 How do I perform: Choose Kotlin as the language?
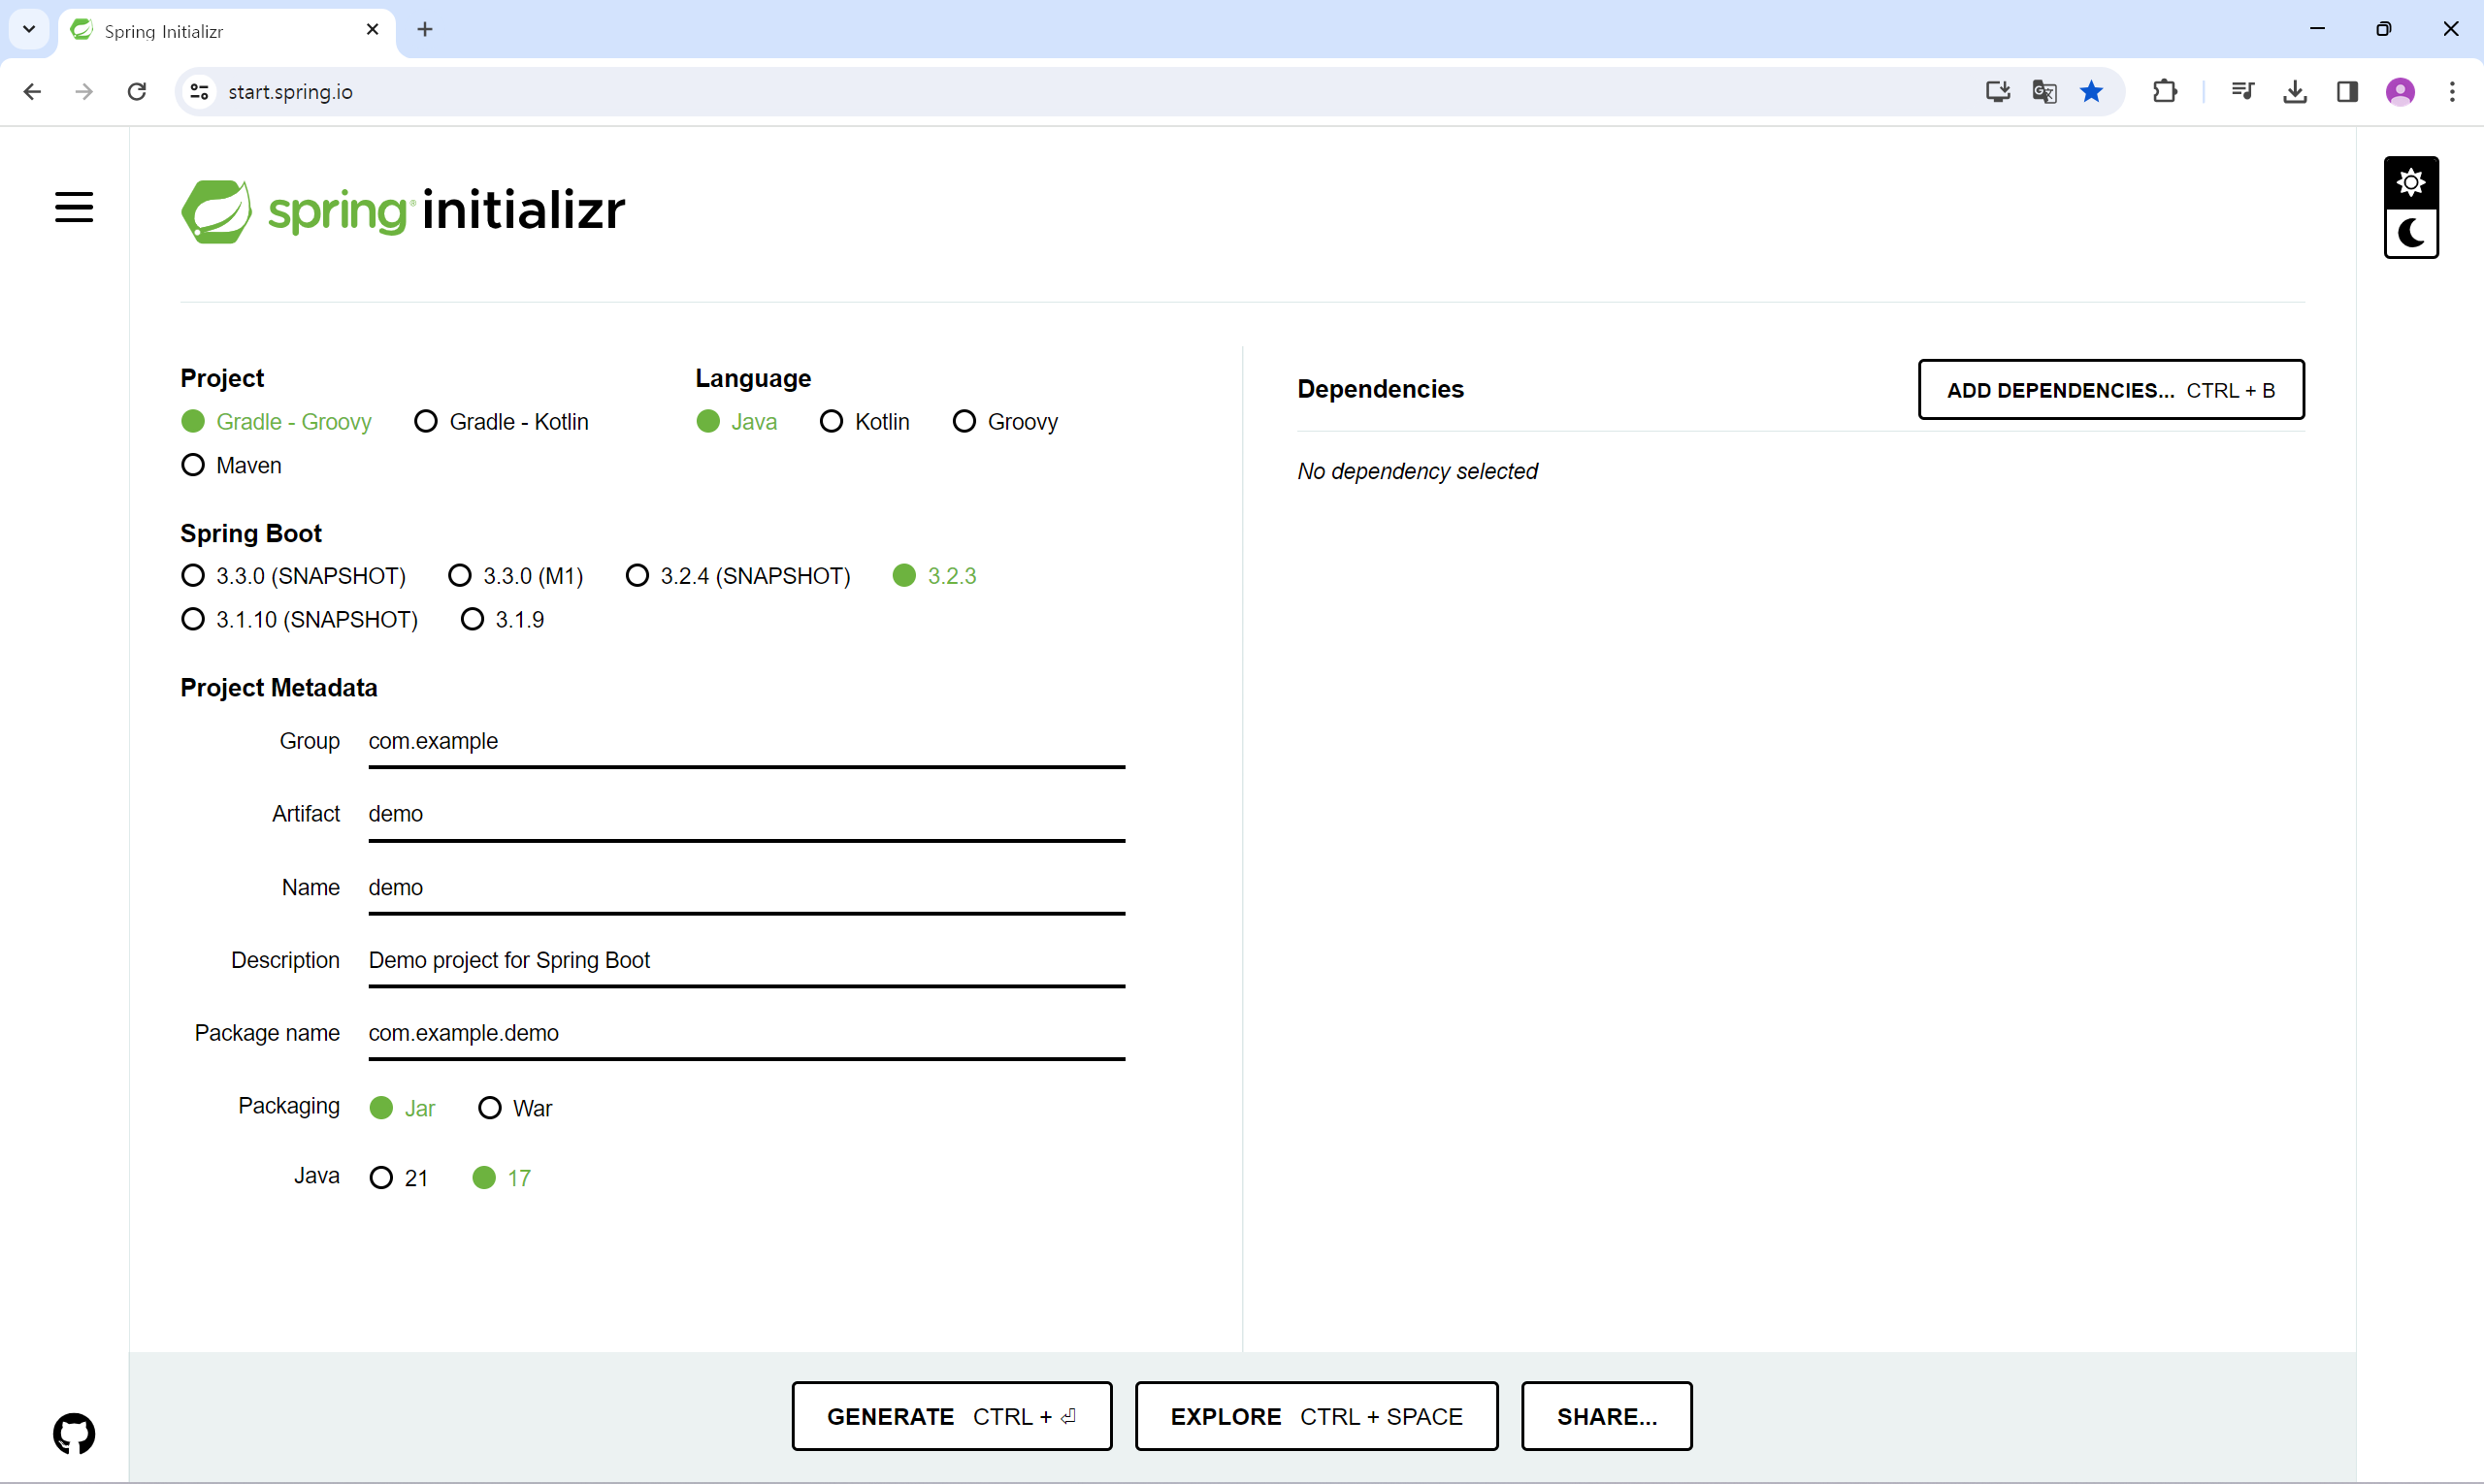(832, 422)
